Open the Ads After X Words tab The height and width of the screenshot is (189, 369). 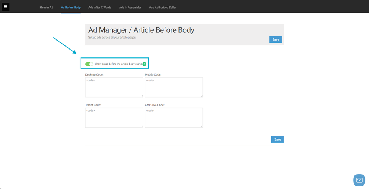[x=100, y=8]
